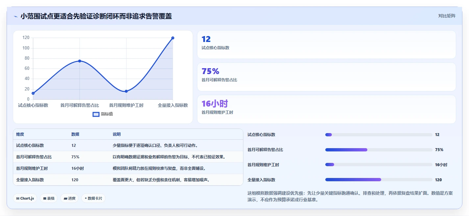Click the footnote paragraph starting 这组模拟数据
This screenshot has width=469, height=216.
pyautogui.click(x=350, y=196)
